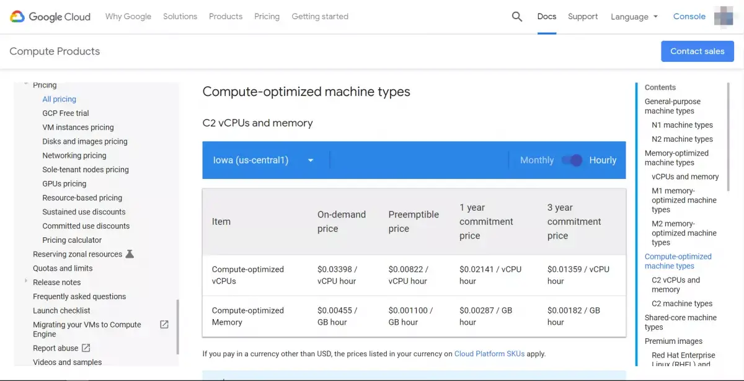744x381 pixels.
Task: Open the Pricing calculator link
Action: click(x=72, y=240)
